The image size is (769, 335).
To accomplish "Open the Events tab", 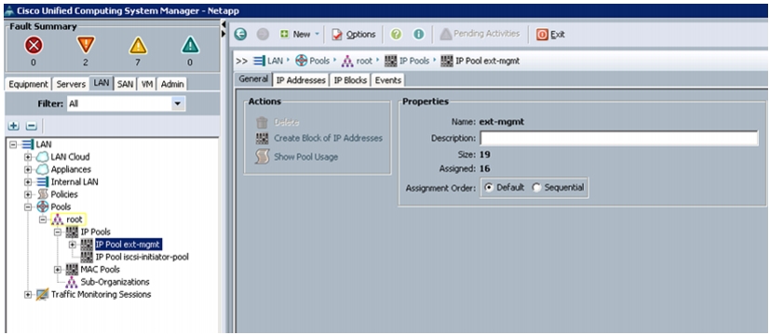I will pos(388,80).
